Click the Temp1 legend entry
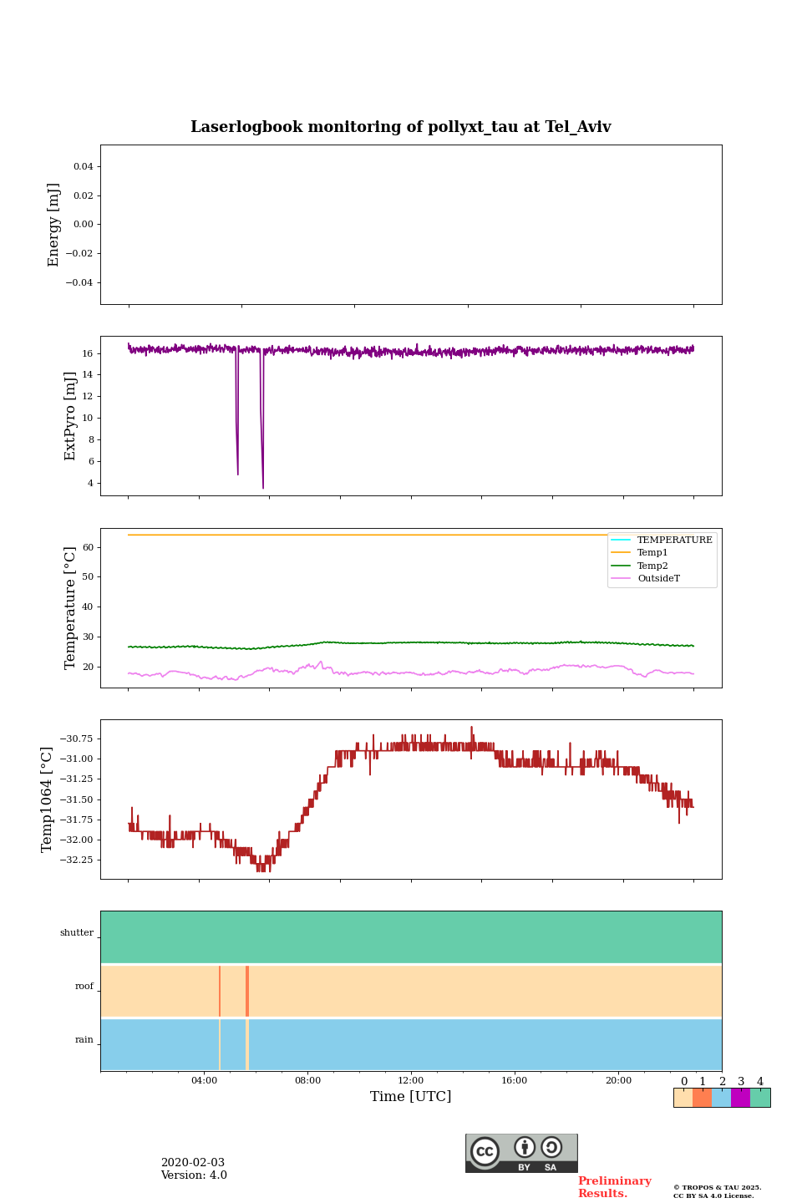Image resolution: width=802 pixels, height=1203 pixels. (640, 553)
